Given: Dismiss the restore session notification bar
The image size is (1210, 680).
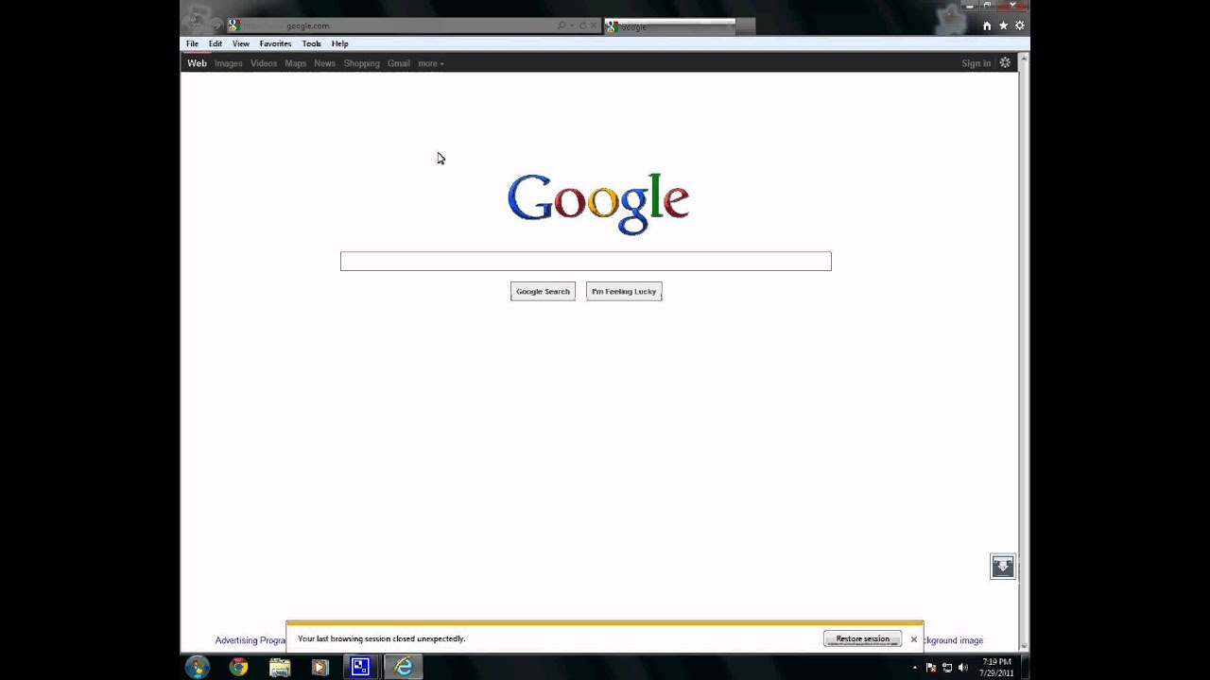Looking at the screenshot, I should click(913, 639).
